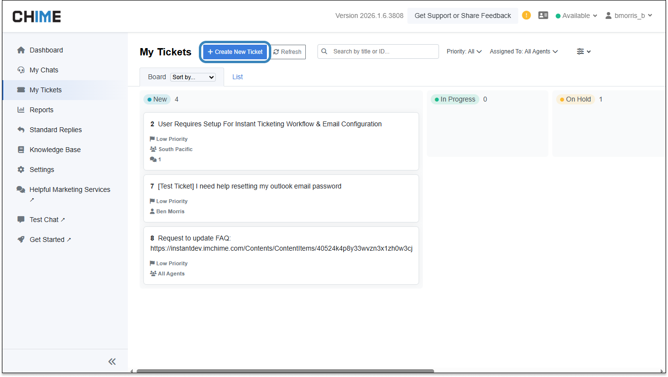Switch to the List tab
This screenshot has width=668, height=377.
(237, 77)
